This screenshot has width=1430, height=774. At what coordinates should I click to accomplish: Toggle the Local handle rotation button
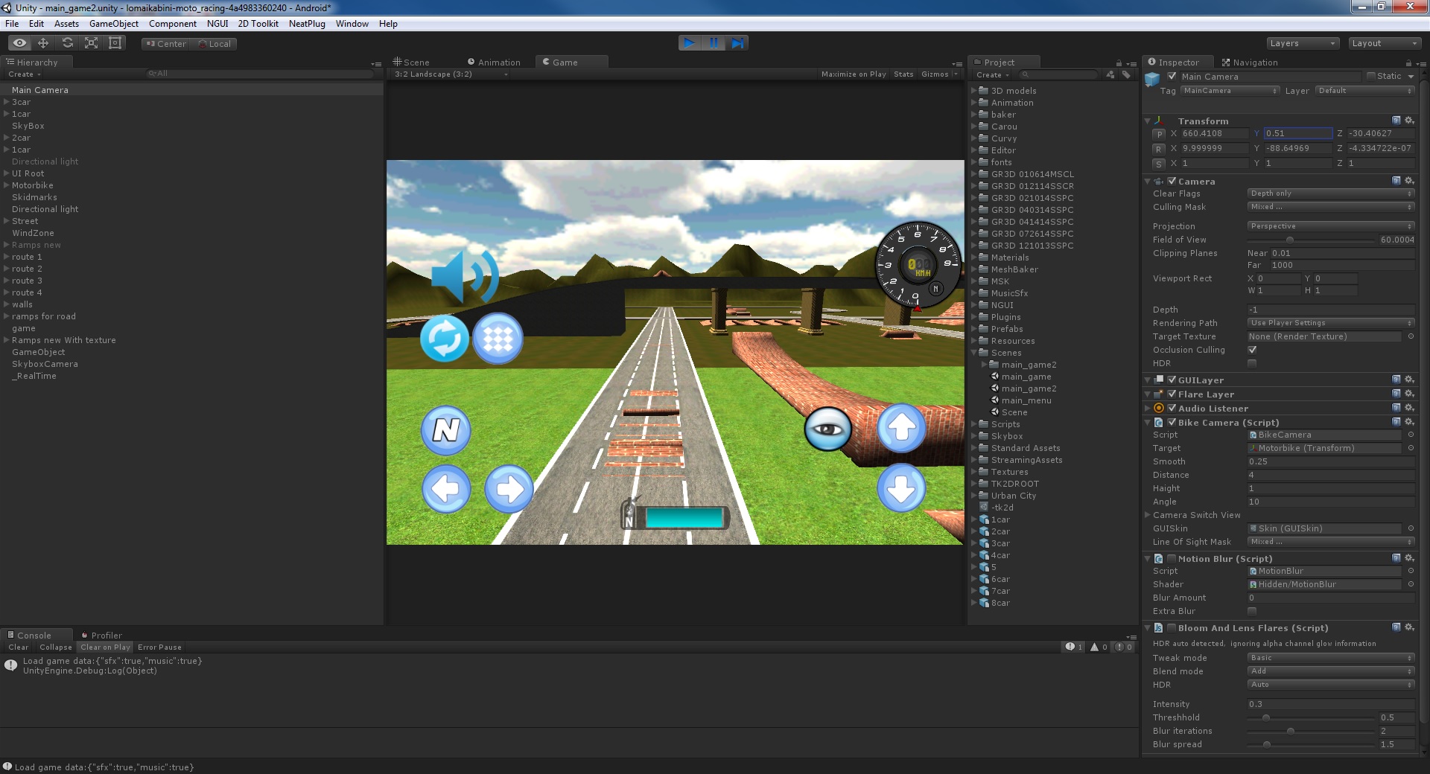[x=214, y=43]
